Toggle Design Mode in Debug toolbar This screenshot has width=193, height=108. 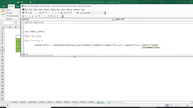24,16
